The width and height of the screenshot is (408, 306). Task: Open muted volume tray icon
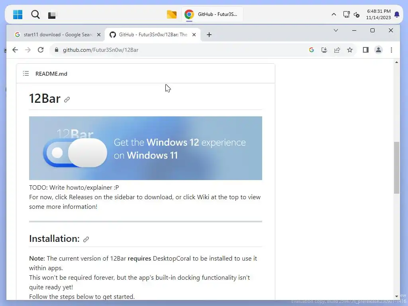(x=357, y=15)
